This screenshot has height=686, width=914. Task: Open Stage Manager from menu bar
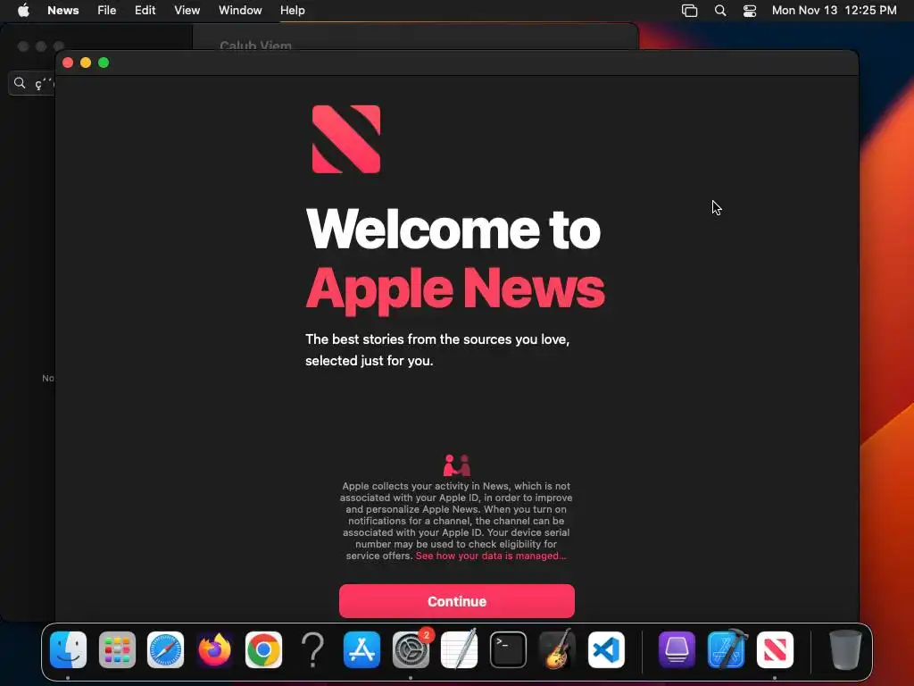(x=690, y=11)
